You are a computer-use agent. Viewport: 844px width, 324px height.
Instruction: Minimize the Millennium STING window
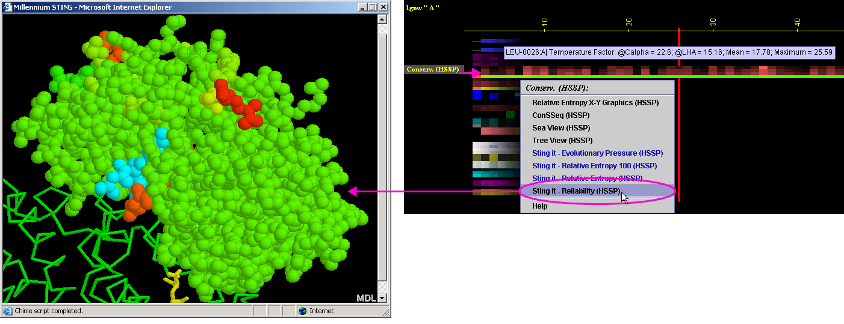[362, 7]
